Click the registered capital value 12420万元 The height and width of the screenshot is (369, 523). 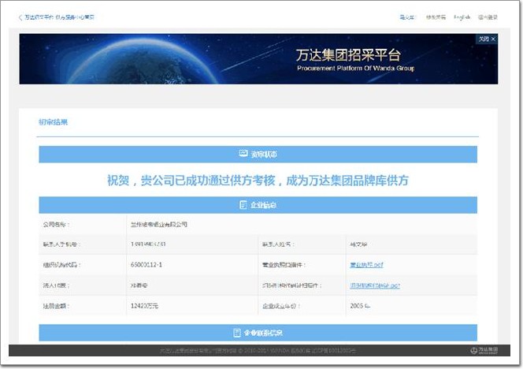pyautogui.click(x=144, y=306)
